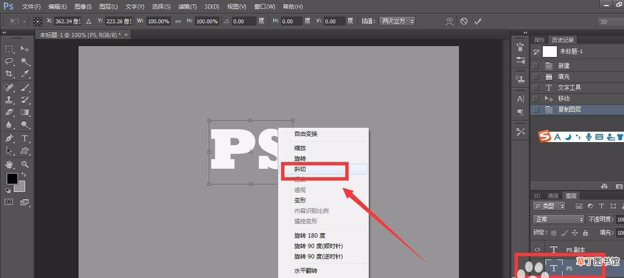Click the foreground color swatch
The image size is (624, 278).
[12, 179]
